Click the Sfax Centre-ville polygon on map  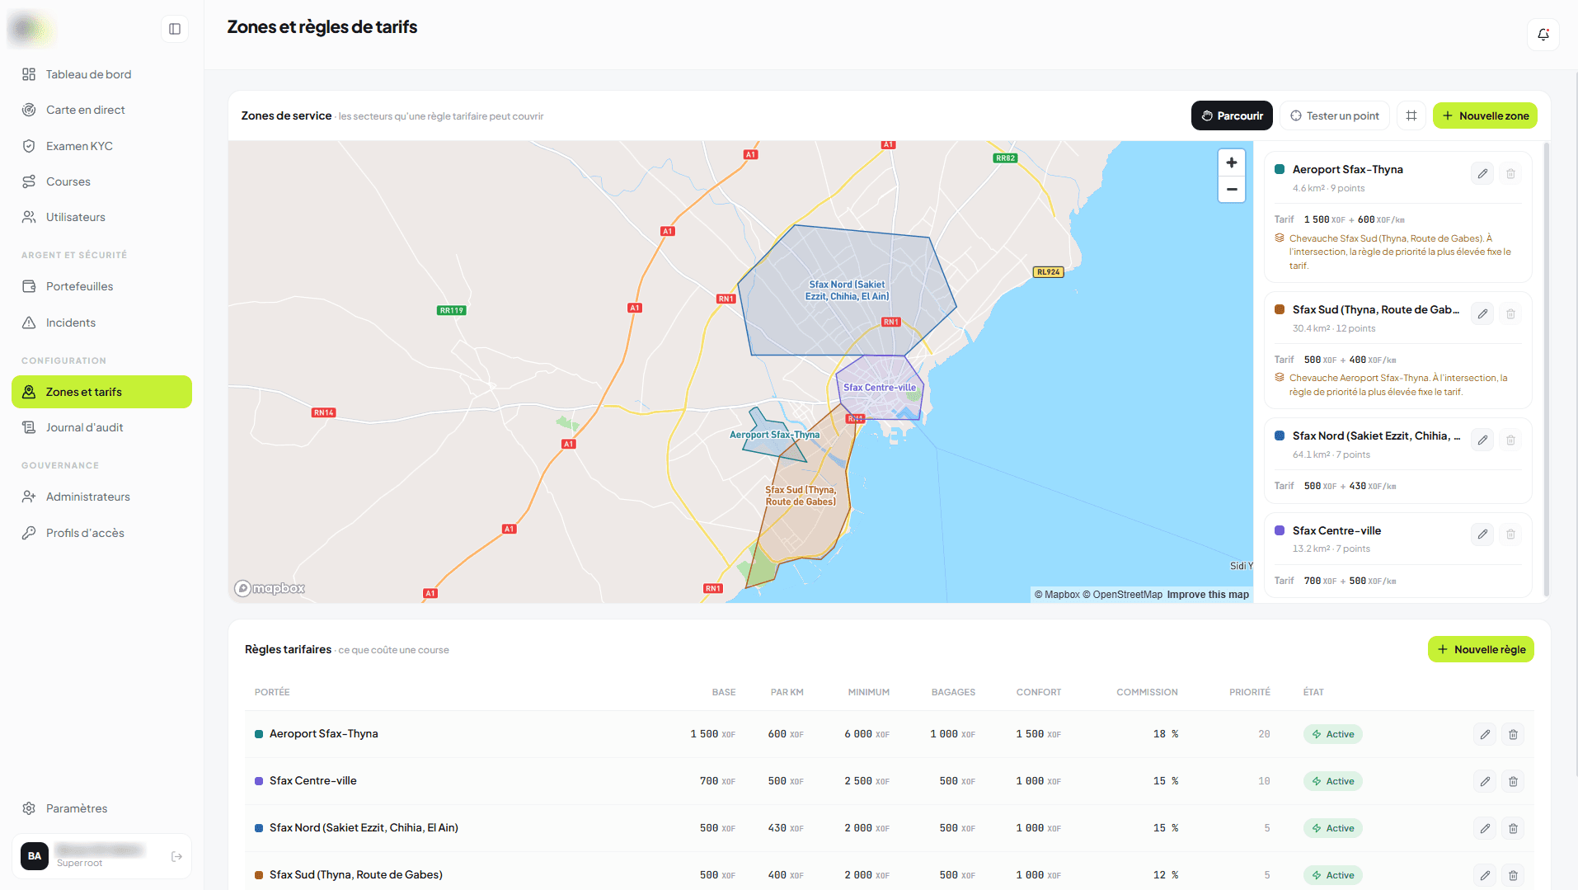[879, 388]
